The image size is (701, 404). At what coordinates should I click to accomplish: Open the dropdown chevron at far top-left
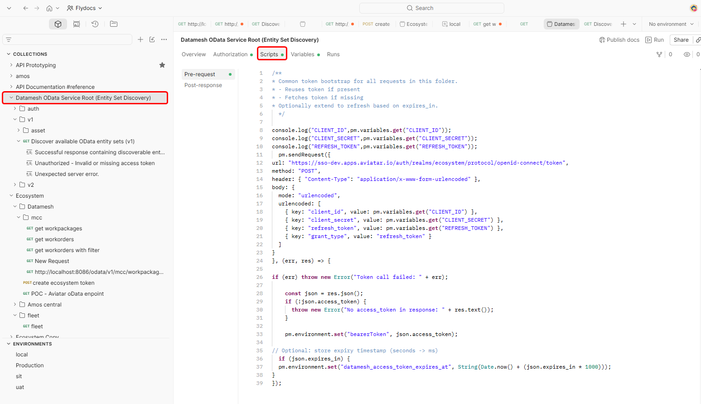(9, 8)
